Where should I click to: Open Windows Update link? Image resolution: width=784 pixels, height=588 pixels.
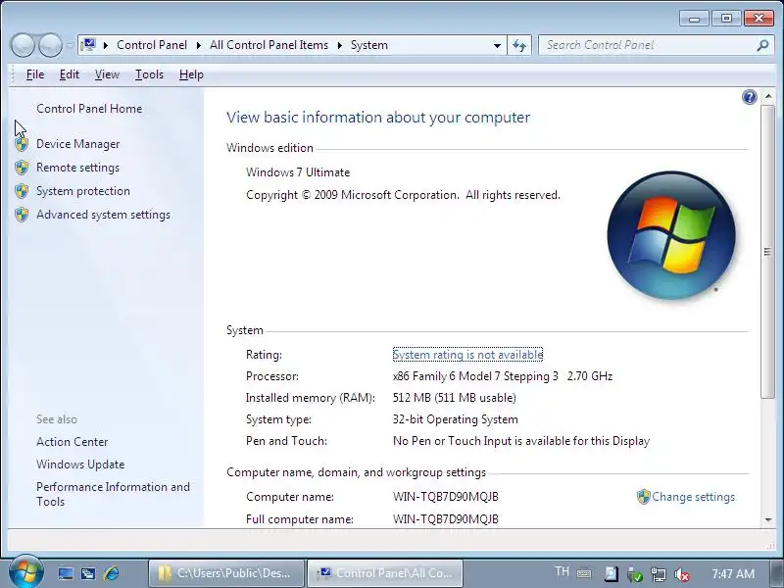80,465
